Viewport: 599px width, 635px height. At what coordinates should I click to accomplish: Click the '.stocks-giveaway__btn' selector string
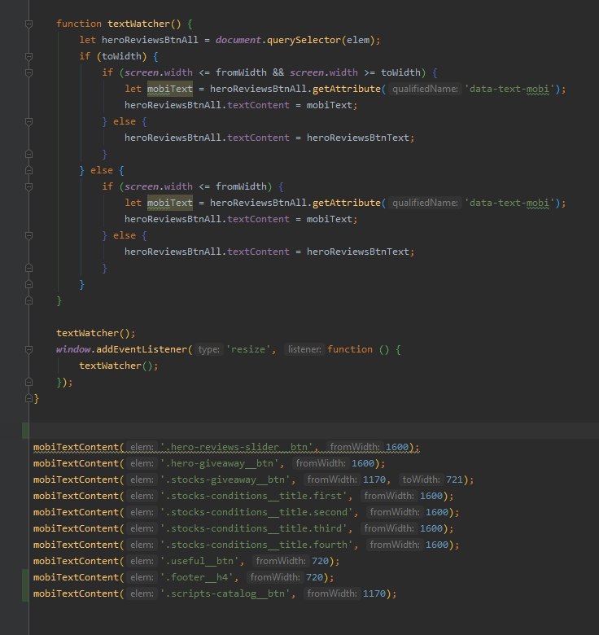tap(225, 480)
